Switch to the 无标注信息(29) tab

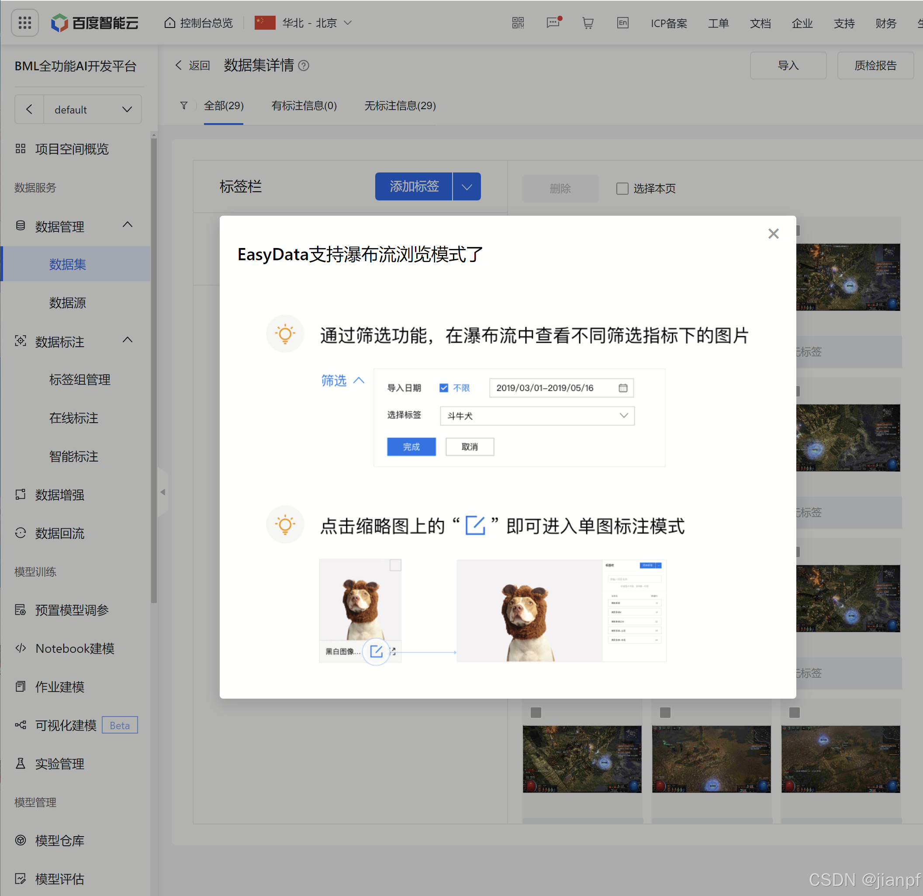400,106
